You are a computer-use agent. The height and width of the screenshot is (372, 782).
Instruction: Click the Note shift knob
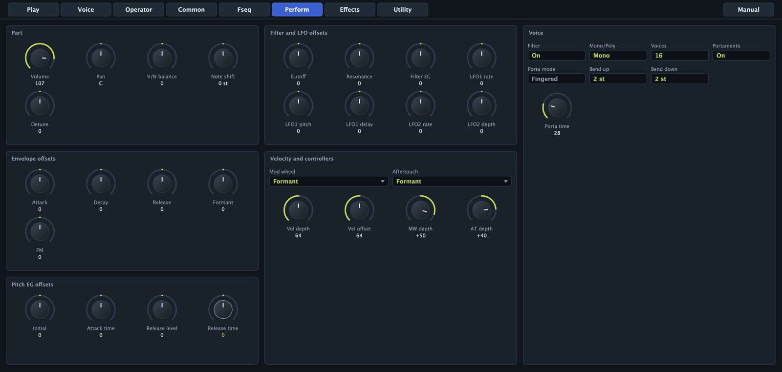coord(223,58)
